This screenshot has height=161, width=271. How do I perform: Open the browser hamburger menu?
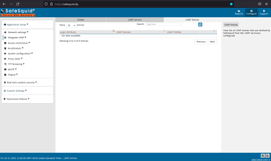266,4
